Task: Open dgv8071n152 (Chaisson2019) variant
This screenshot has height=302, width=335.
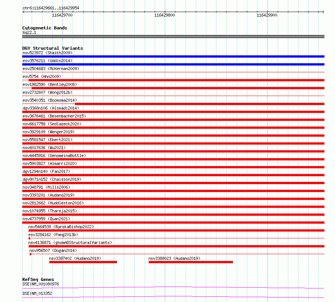Action: (52, 179)
